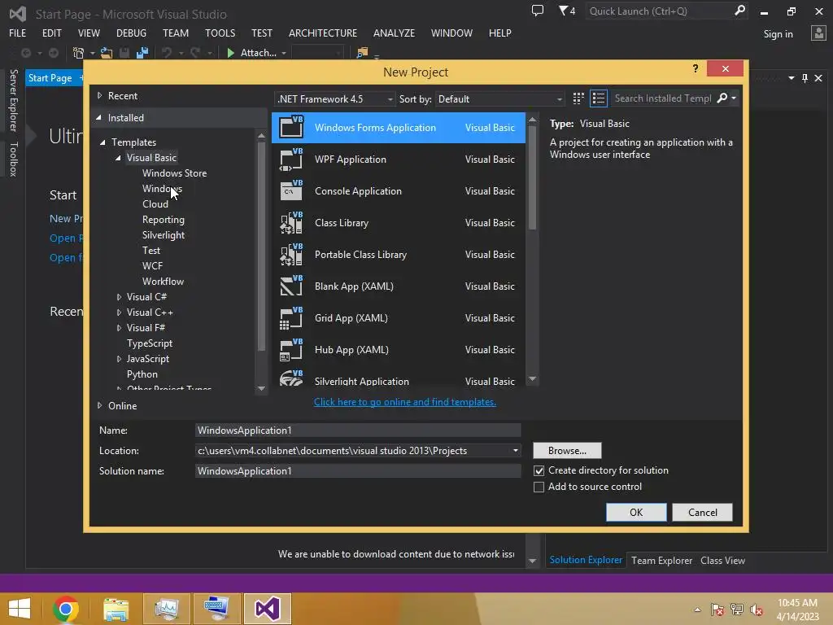833x625 pixels.
Task: Expand the JavaScript node
Action: (119, 359)
